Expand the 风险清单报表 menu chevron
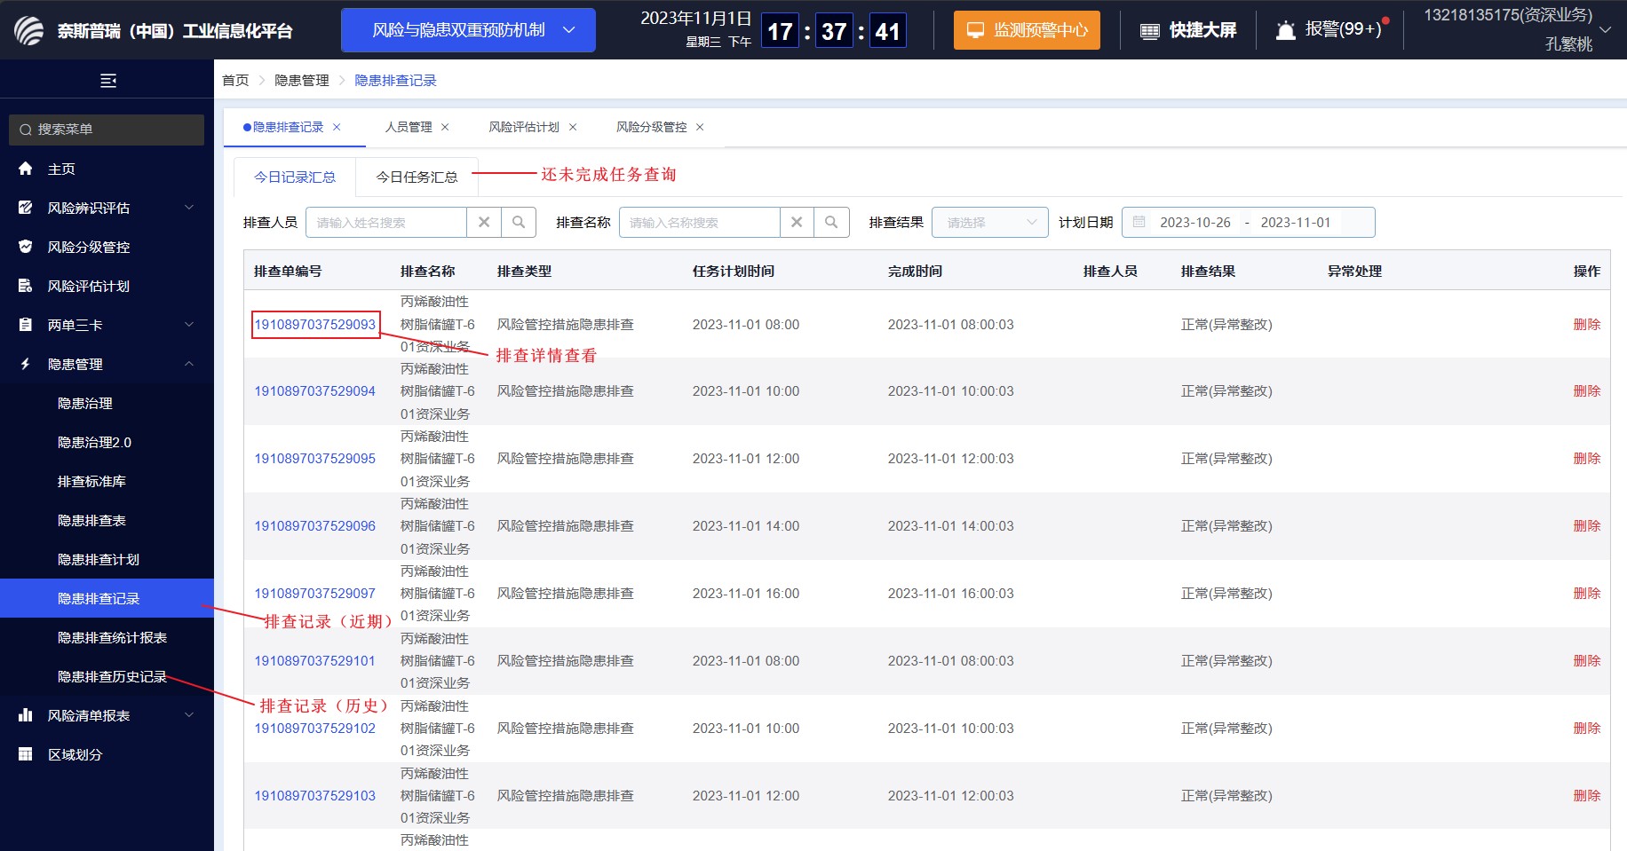Image resolution: width=1627 pixels, height=851 pixels. [189, 715]
